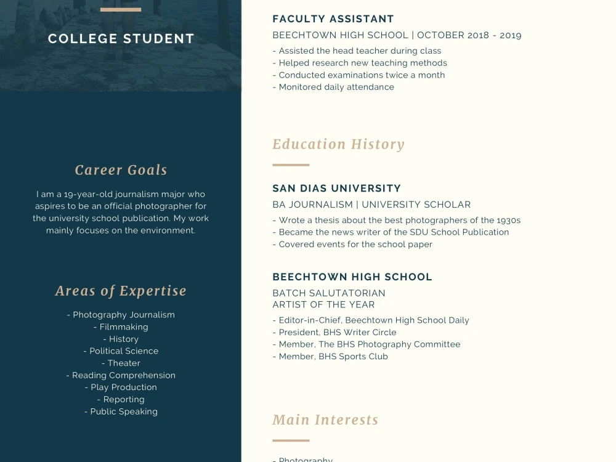Viewport: 616px width, 462px height.
Task: Select the Areas of Expertise heading
Action: [x=121, y=291]
